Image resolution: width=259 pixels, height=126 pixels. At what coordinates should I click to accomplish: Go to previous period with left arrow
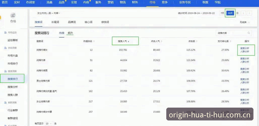point(243,13)
